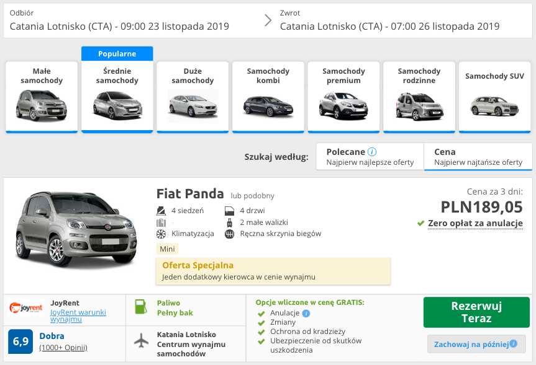Click the 6,9 rating badge

(20, 341)
